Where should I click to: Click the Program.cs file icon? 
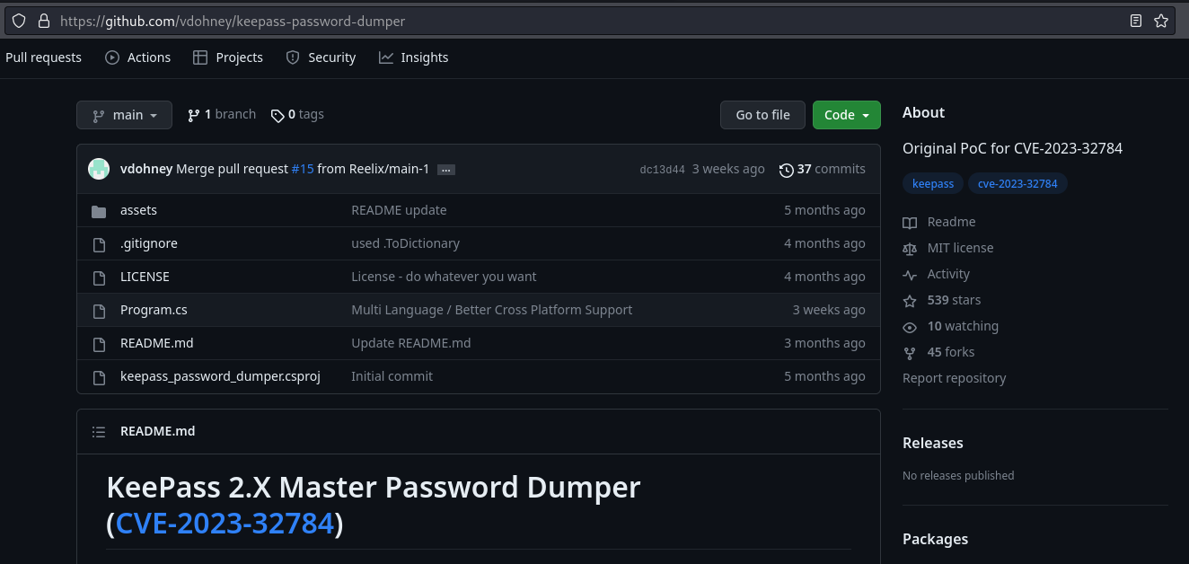(x=99, y=311)
